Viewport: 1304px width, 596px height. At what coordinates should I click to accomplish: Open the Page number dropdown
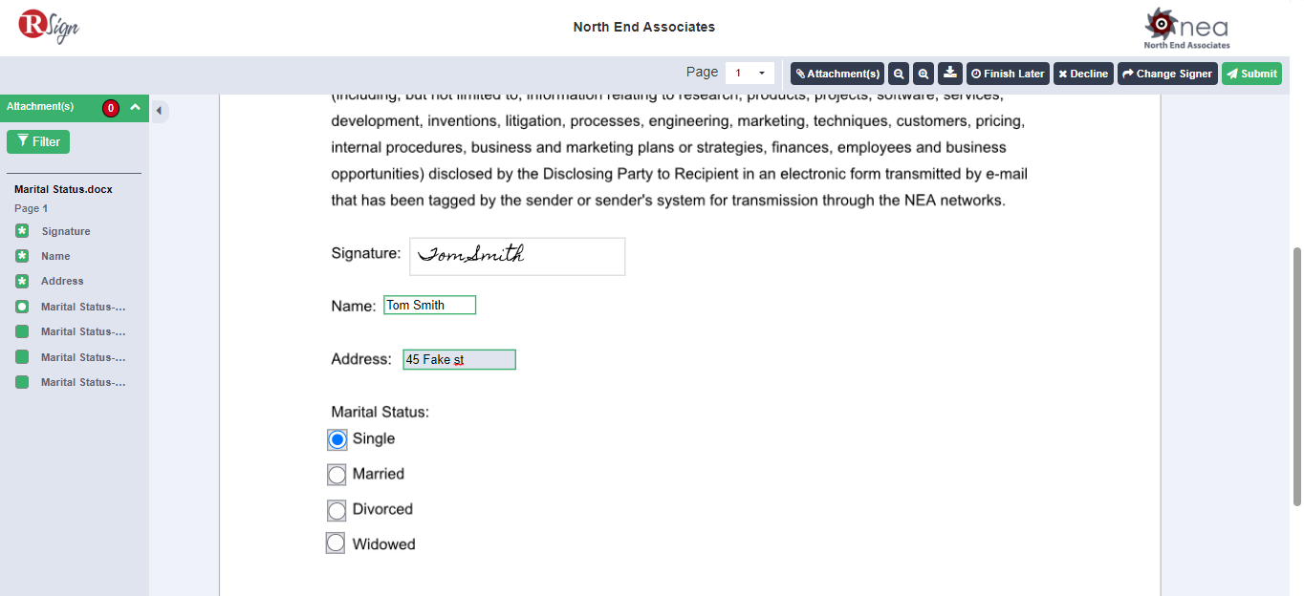750,73
